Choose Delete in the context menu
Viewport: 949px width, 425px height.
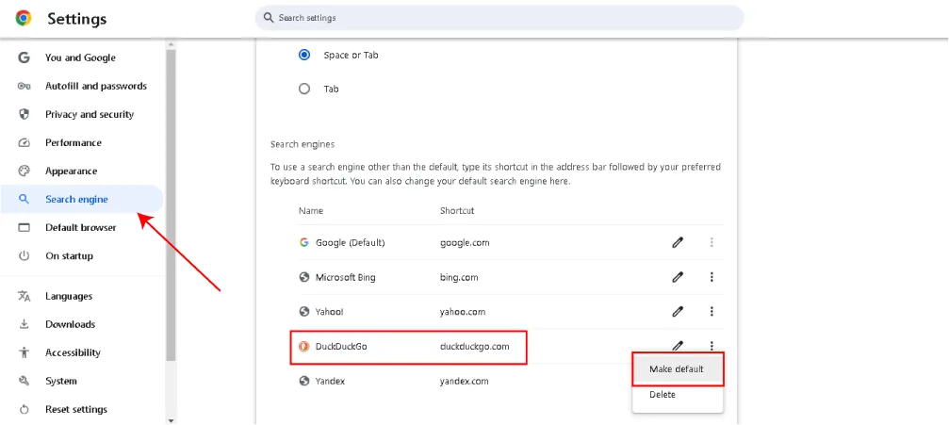tap(678, 395)
